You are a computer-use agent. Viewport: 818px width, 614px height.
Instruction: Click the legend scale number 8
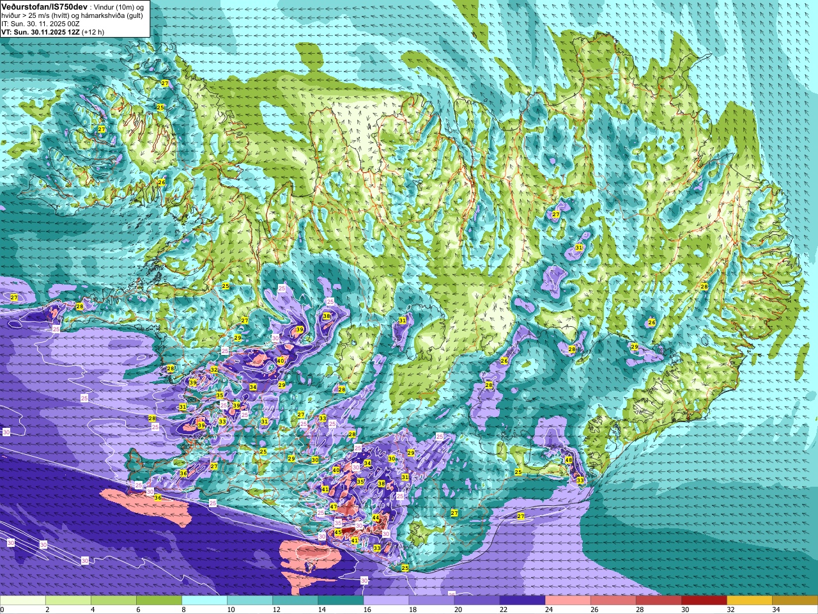click(x=184, y=610)
